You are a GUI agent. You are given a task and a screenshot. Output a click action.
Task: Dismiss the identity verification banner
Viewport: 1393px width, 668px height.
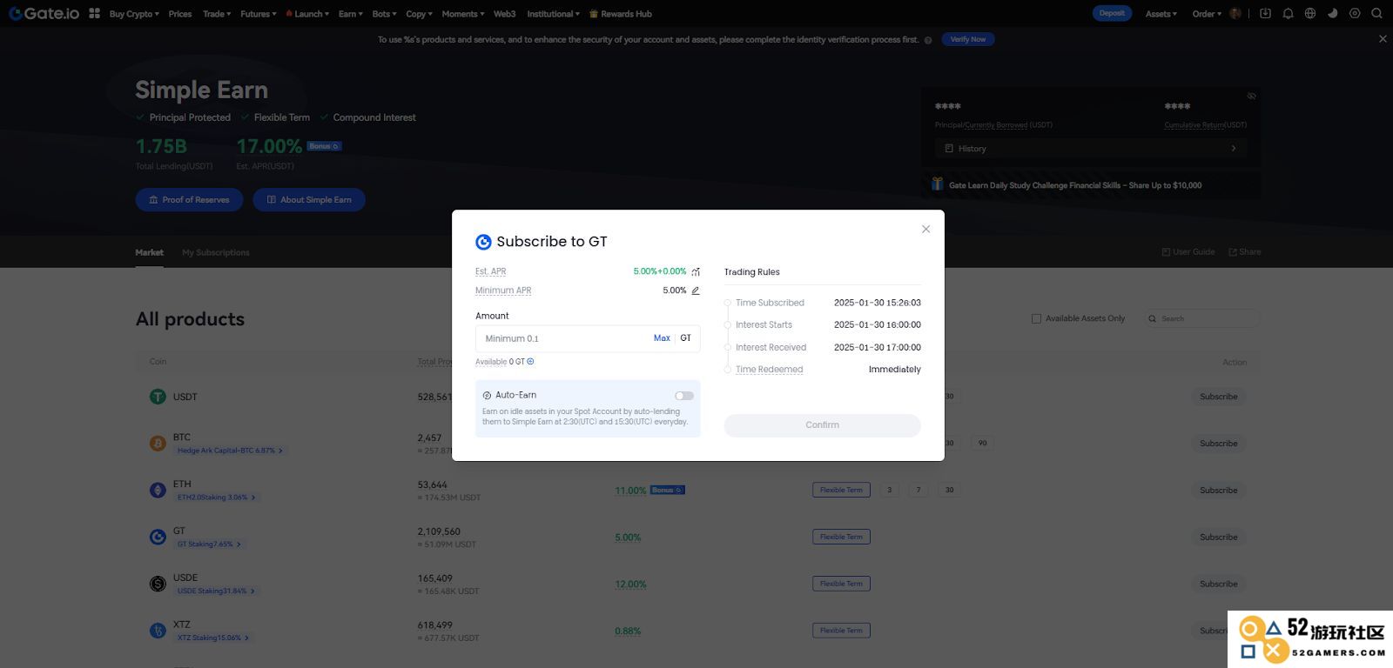1383,39
